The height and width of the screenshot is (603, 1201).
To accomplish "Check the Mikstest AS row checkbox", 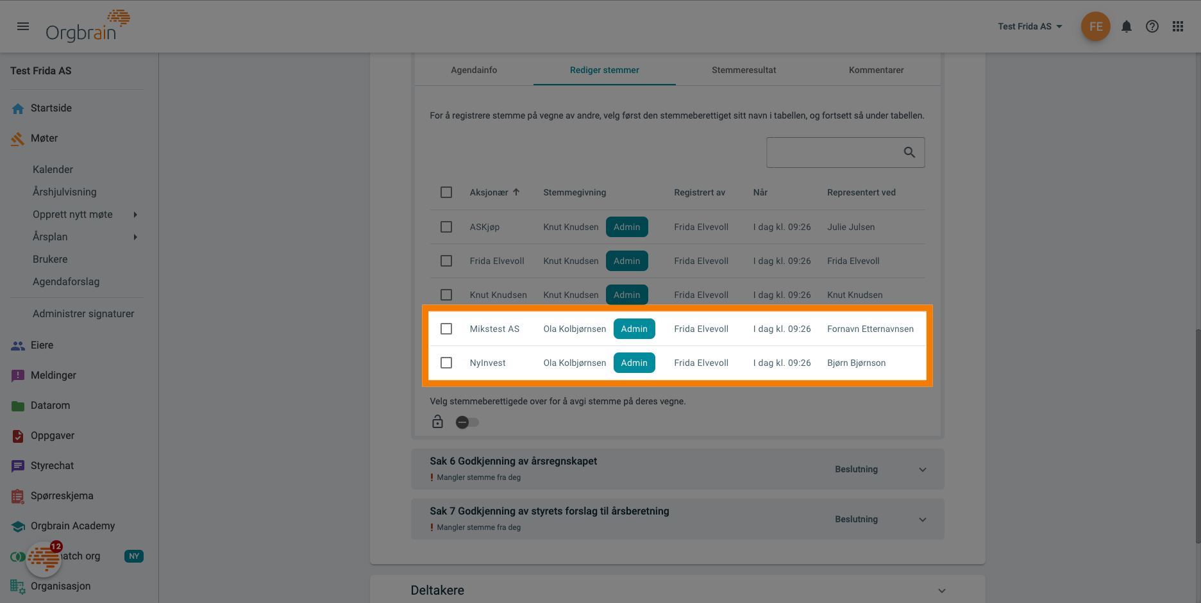I will (x=446, y=329).
